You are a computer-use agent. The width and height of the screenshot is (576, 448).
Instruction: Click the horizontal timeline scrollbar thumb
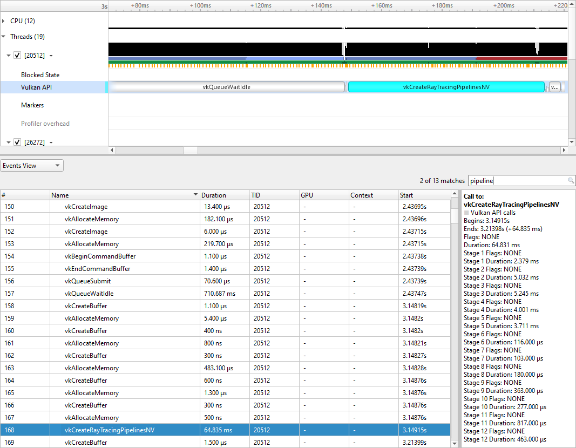(191, 150)
